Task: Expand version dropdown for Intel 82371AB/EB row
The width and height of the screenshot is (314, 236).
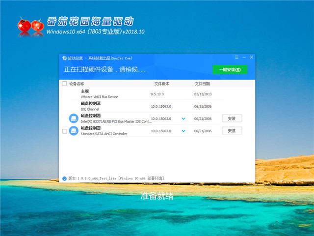Action: [183, 118]
